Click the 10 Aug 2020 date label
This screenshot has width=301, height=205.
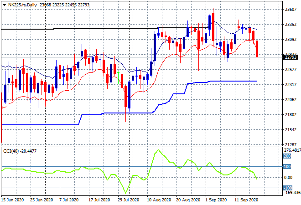tap(159, 200)
